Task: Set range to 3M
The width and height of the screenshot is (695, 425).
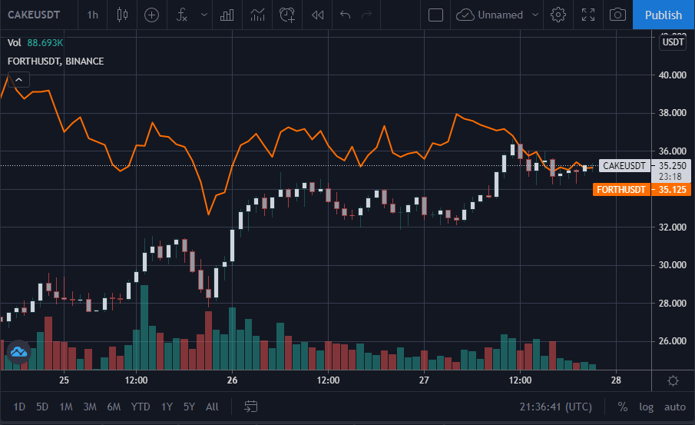Action: coord(90,407)
